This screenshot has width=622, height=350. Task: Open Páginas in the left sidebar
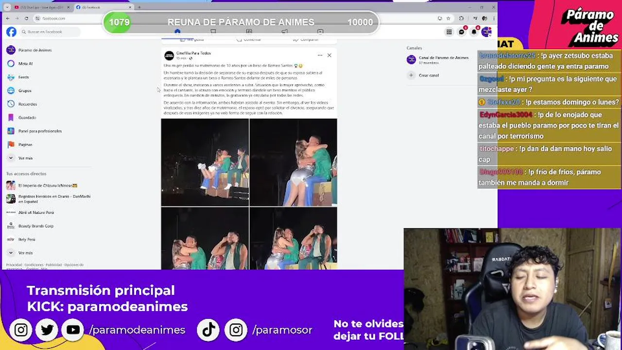19,144
